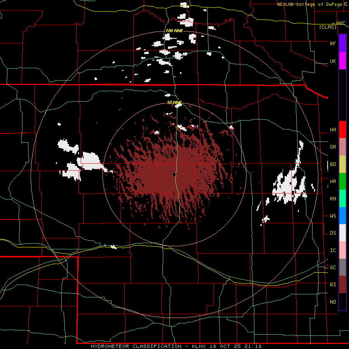This screenshot has width=349, height=349.
Task: Click the DS legend label
Action: (x=333, y=233)
